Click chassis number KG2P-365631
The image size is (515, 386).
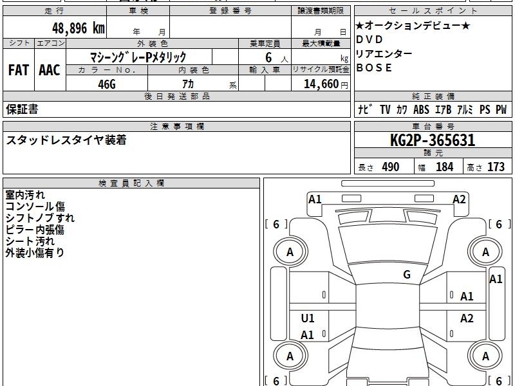433,140
